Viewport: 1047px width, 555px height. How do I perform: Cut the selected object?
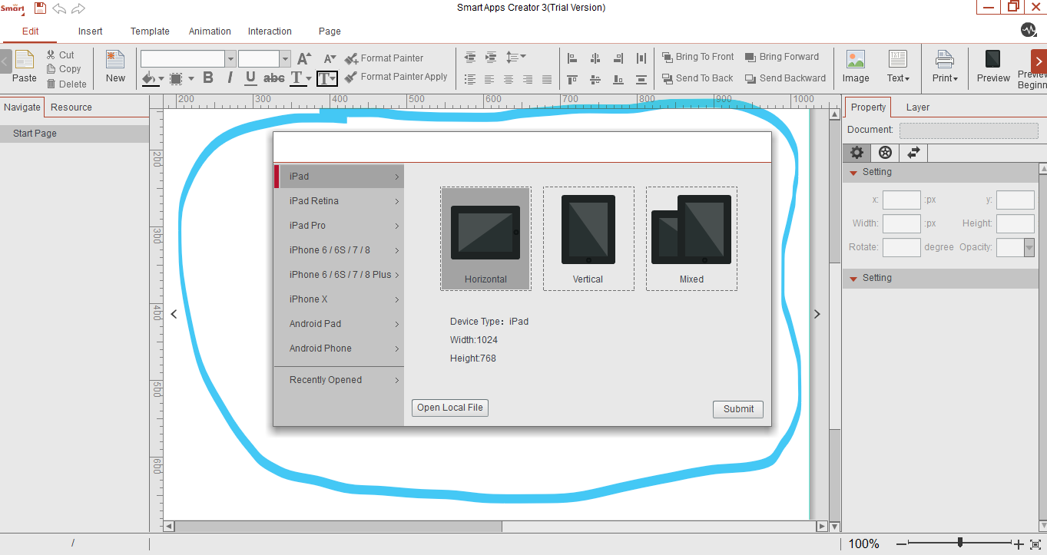[x=60, y=55]
